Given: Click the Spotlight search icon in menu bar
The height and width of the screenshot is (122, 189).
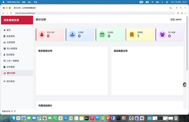Looking at the screenshot, I should (x=162, y=2).
